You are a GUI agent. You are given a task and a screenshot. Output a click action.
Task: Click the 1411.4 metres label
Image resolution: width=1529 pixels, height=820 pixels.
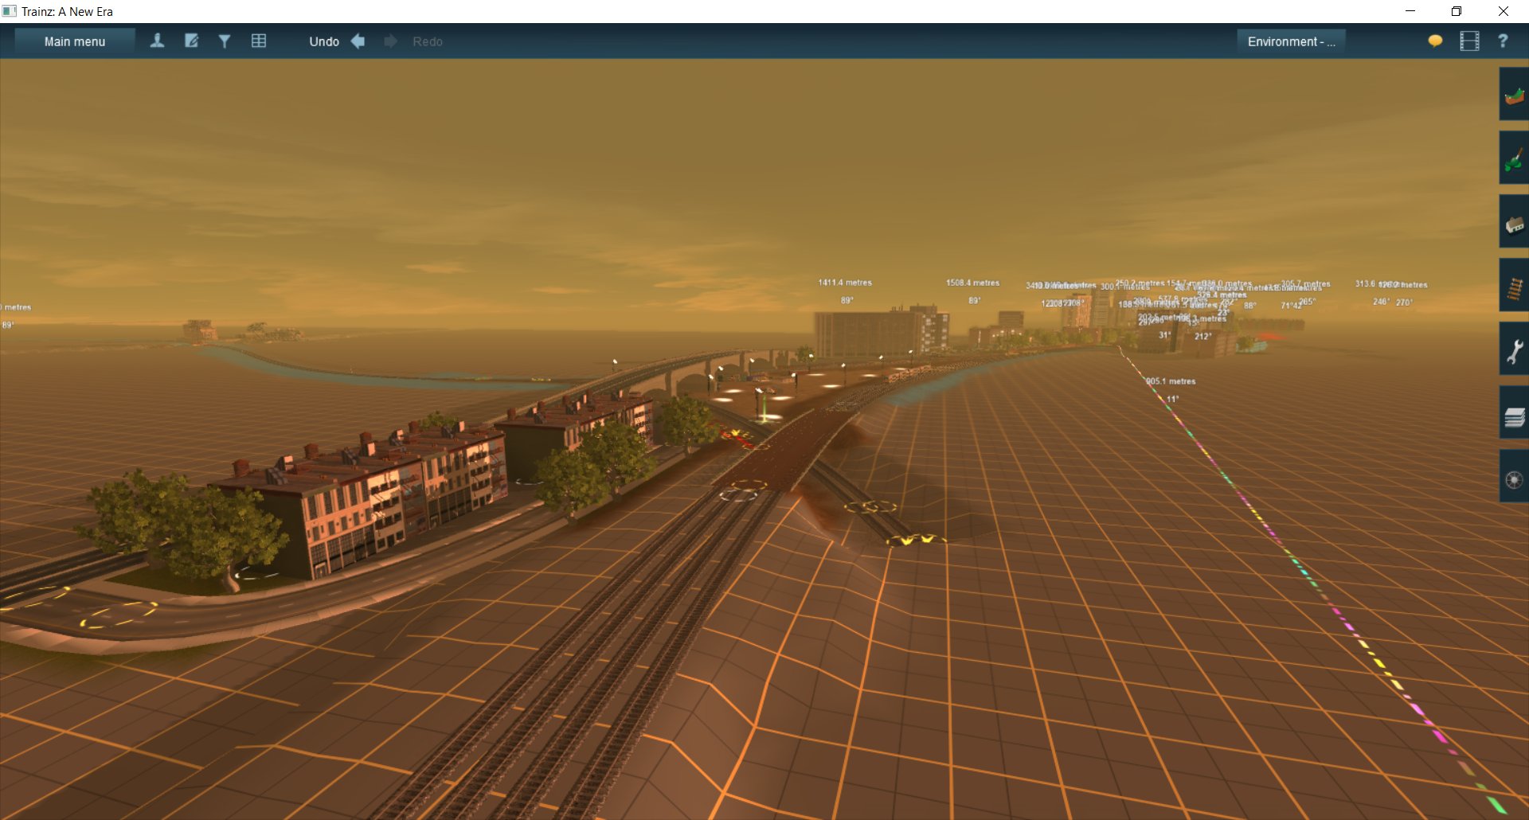[x=845, y=283]
